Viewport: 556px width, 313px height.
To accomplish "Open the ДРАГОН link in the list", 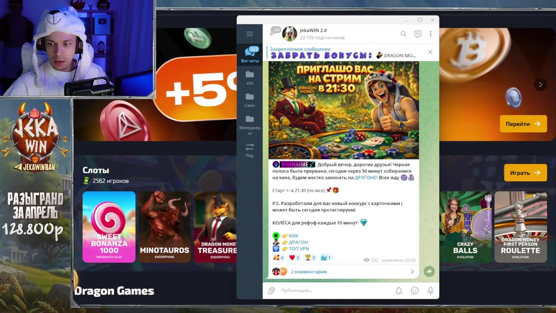I will [298, 242].
